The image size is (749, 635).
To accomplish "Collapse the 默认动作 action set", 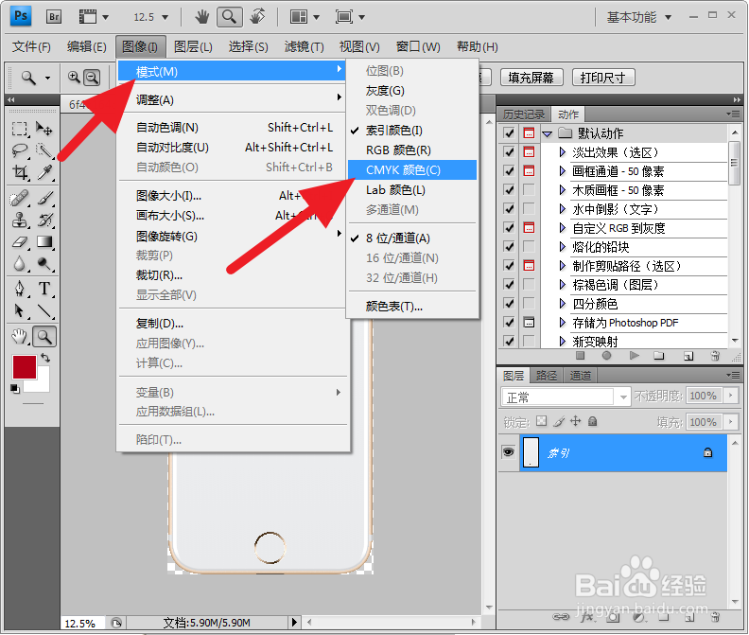I will (548, 133).
